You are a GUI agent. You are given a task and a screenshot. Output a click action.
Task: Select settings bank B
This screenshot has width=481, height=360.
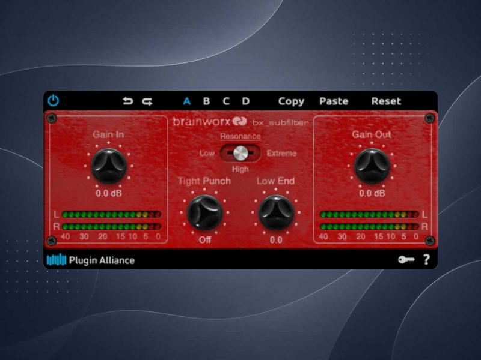point(206,101)
